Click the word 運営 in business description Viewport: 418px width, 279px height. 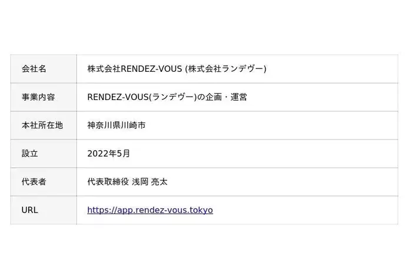click(x=238, y=97)
